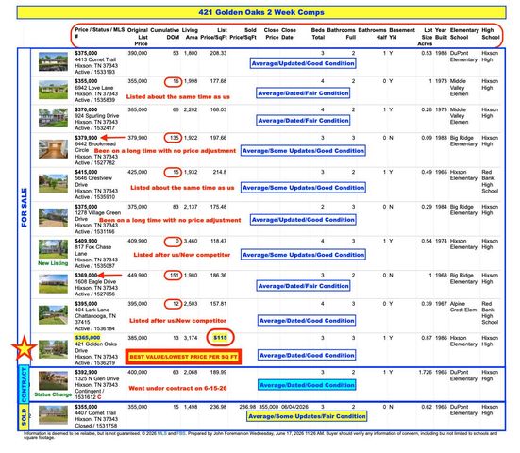Open the 817 Fox Chase Lane thumbnail
This screenshot has height=453, width=520.
click(x=53, y=249)
